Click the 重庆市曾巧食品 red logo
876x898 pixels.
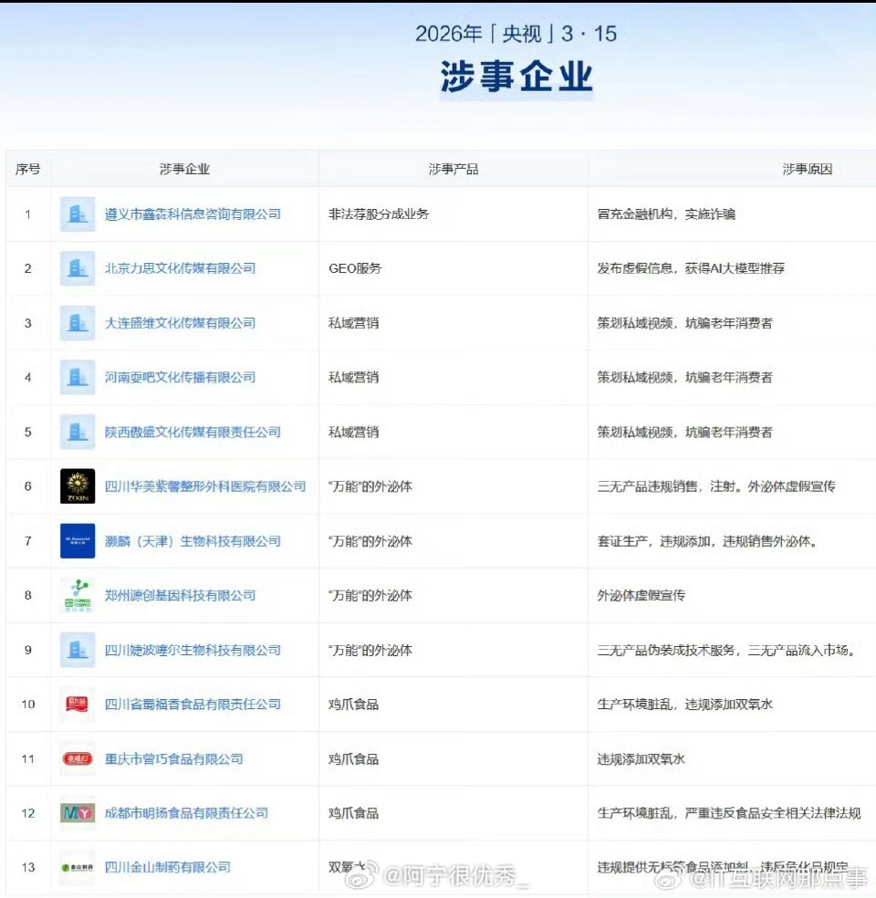coord(77,758)
